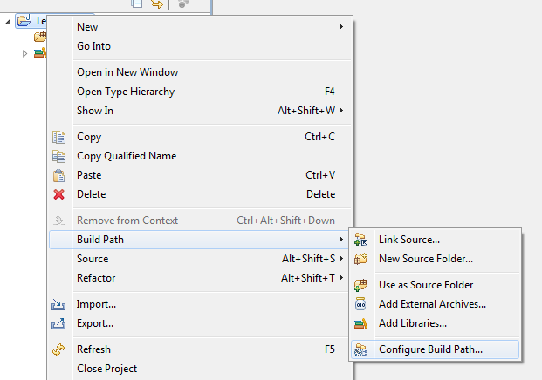The width and height of the screenshot is (542, 380).
Task: Click the red Delete X icon
Action: [59, 194]
